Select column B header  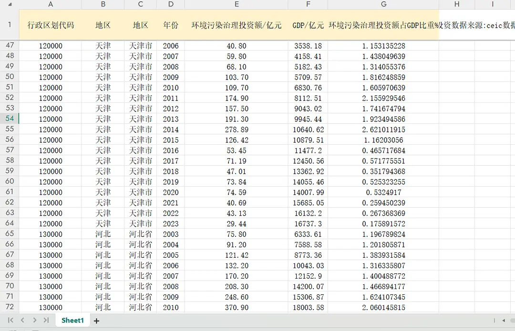pyautogui.click(x=103, y=4)
